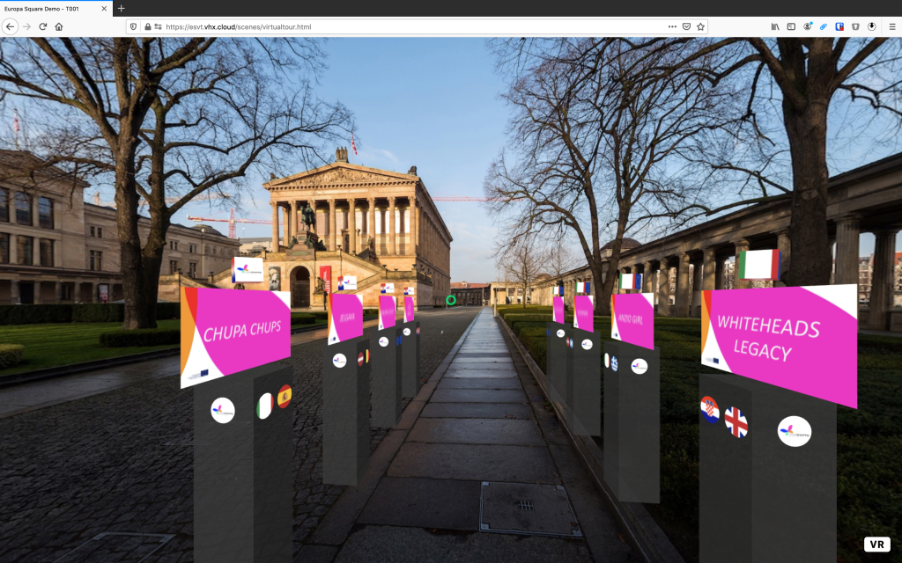
Task: Select the Europa Square Demo tab
Action: tap(53, 8)
